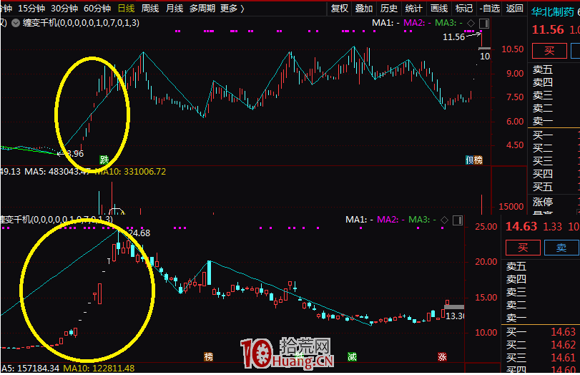Expand the 更多 periods menu

[x=232, y=8]
